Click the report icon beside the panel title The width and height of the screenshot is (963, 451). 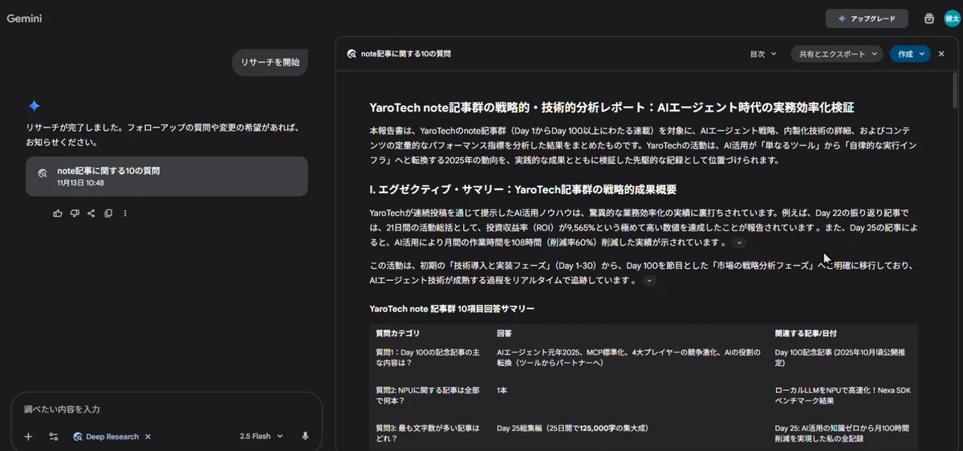click(351, 54)
